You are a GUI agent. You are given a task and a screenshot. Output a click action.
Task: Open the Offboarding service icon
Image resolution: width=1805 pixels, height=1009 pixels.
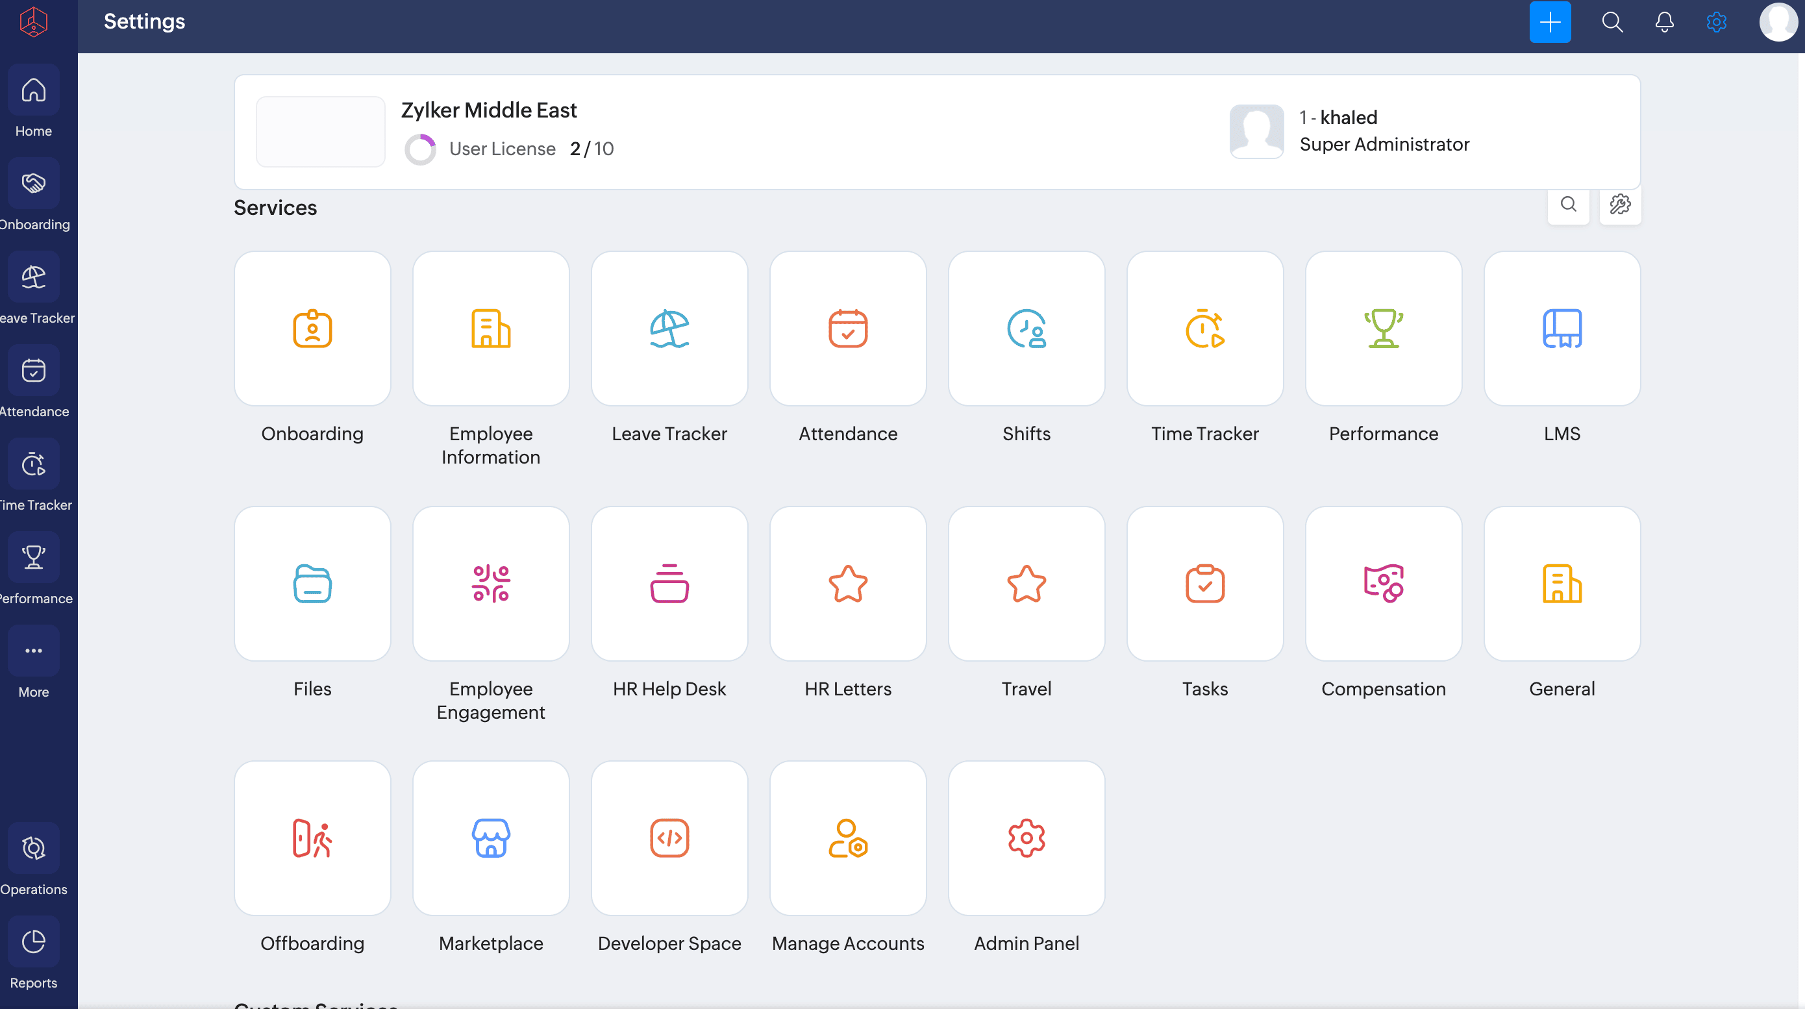312,838
